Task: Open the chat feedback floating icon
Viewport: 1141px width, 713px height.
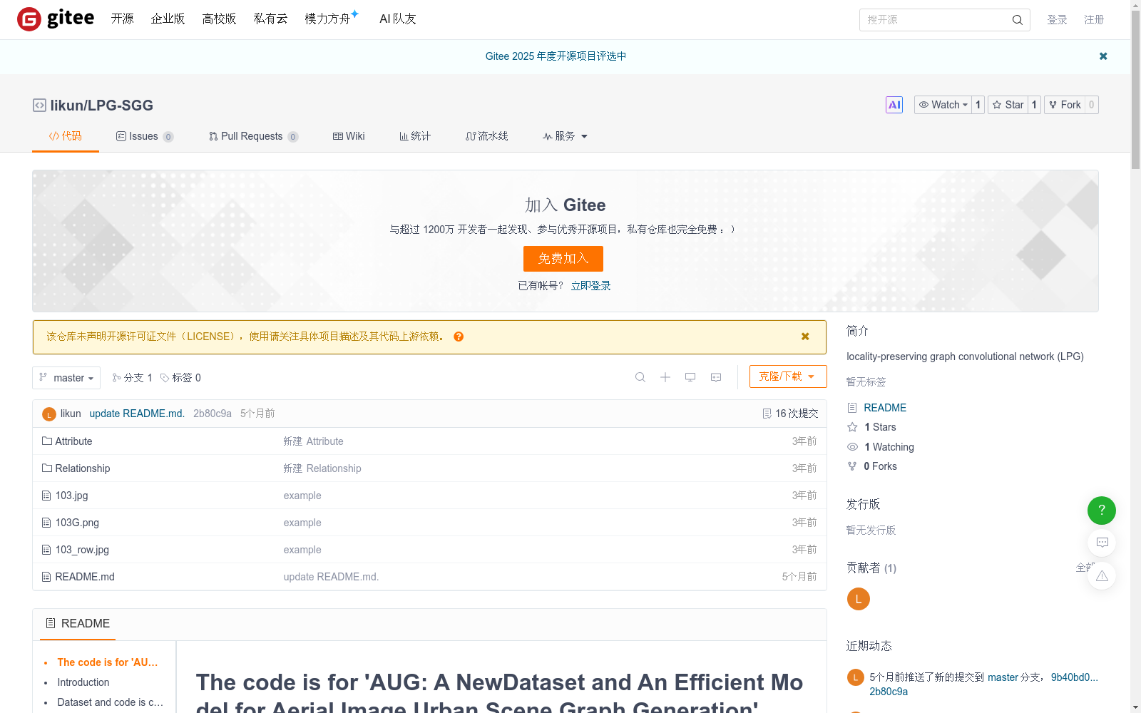Action: [1102, 543]
